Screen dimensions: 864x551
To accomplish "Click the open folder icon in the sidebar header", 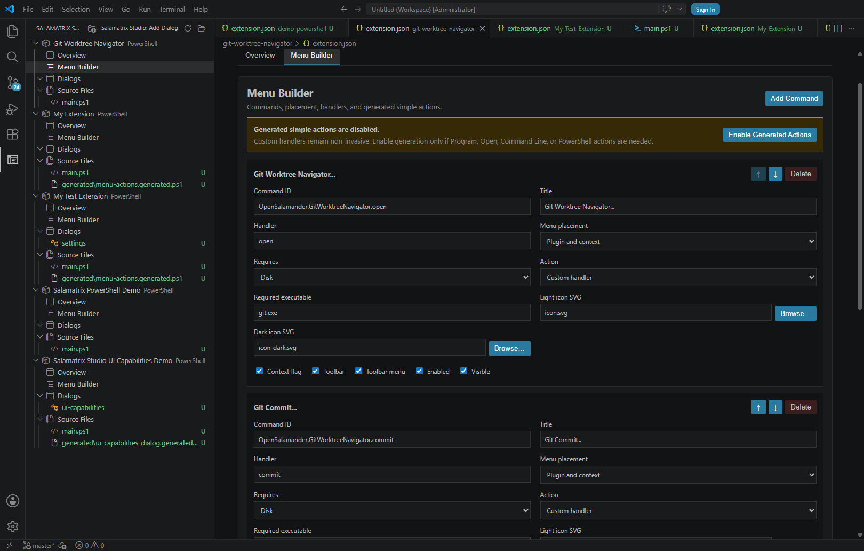I will (x=202, y=28).
